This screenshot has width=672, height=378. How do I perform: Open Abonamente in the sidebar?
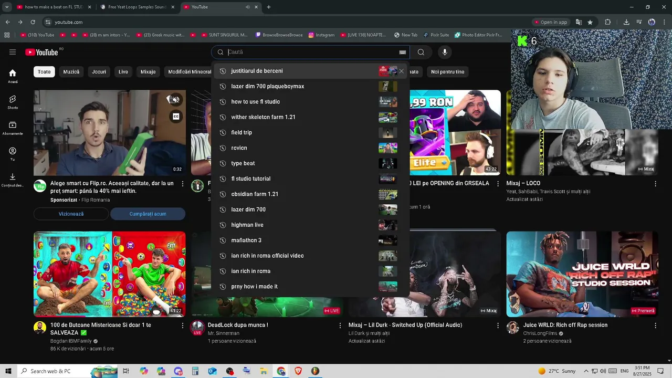click(x=13, y=128)
